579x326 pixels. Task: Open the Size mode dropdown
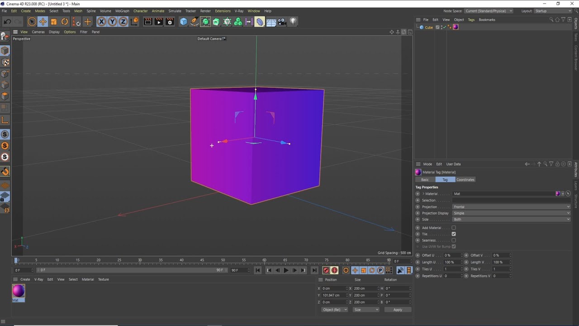(366, 310)
